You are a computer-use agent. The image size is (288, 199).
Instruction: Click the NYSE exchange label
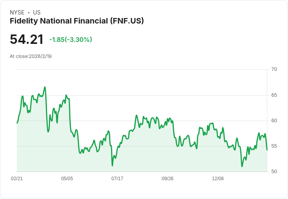point(17,13)
